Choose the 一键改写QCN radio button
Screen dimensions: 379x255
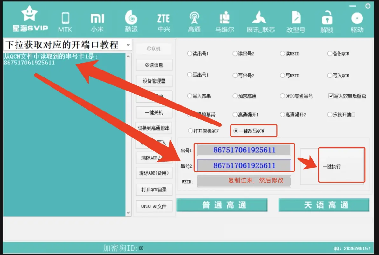236,131
